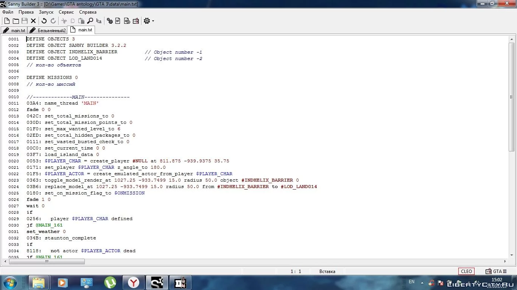Click the 'load_island_data 0' line
Screen dimensions: 517x290
point(63,154)
